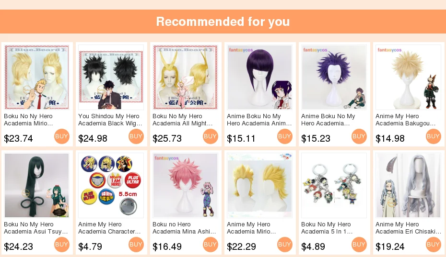Click BUY button for $24.98 Shindou wig

pos(136,136)
